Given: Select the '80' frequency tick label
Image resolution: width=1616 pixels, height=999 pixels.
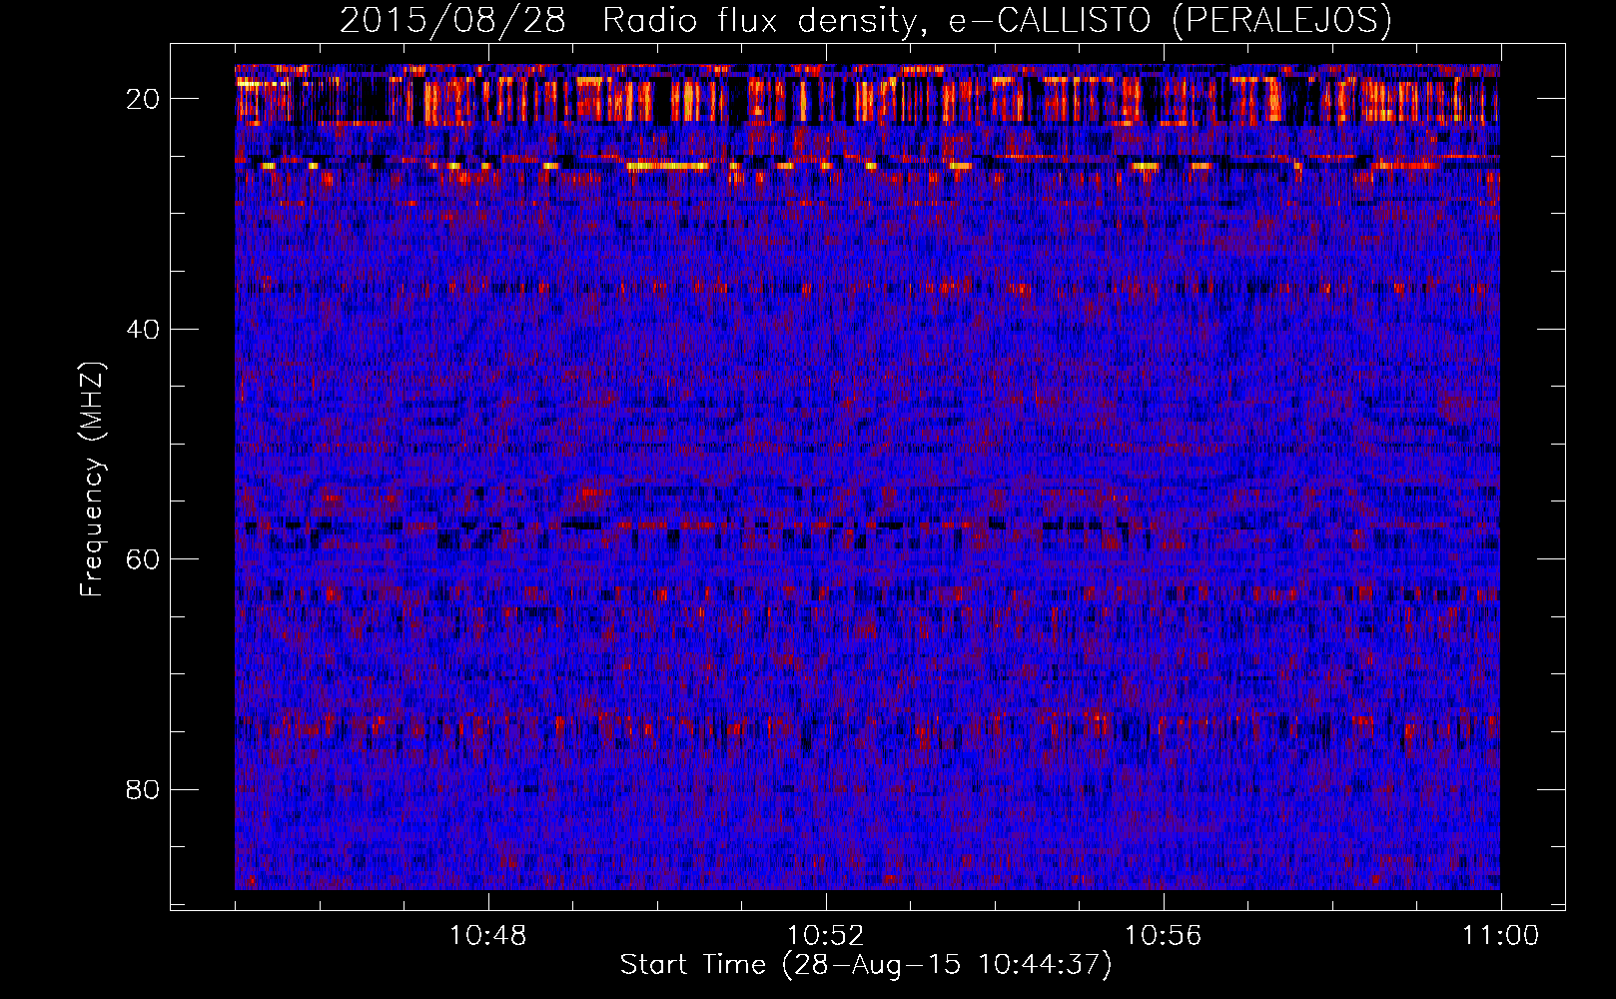Looking at the screenshot, I should coord(144,790).
